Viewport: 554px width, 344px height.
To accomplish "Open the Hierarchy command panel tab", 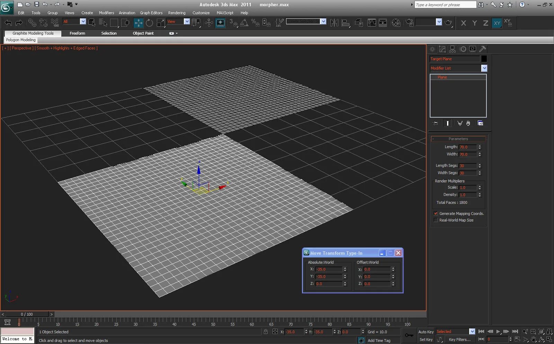I will coord(453,49).
